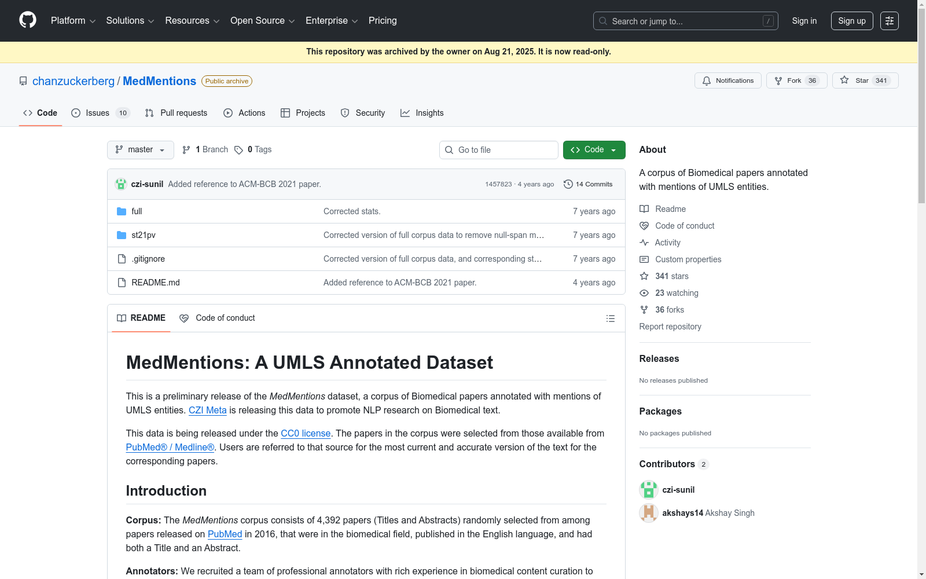This screenshot has width=926, height=579.
Task: Select the README tab
Action: [141, 318]
